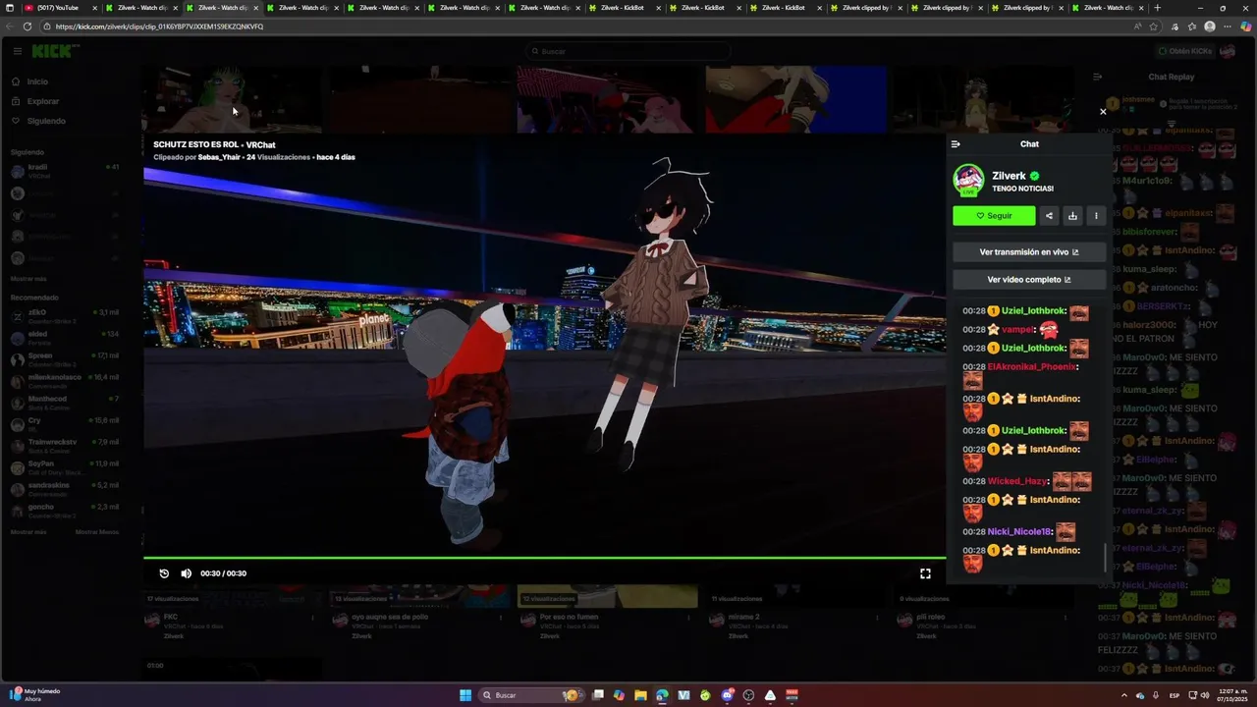Click username ElAkronikal_Phoenix in chat

tap(1031, 367)
